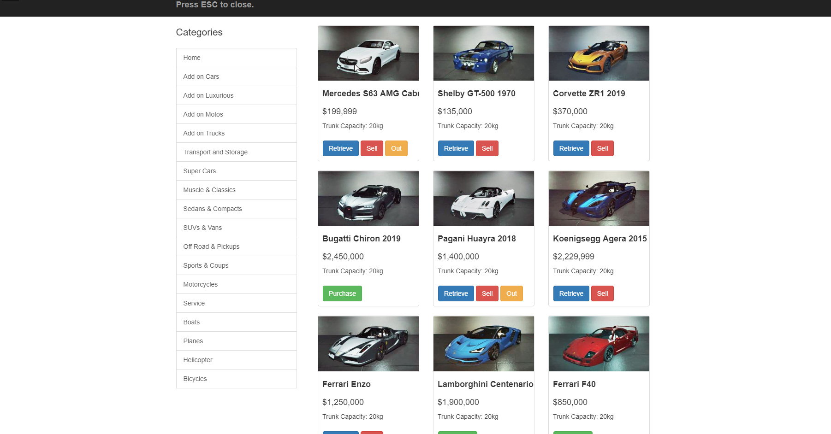The width and height of the screenshot is (831, 434).
Task: Select Add on Motos category
Action: point(236,114)
